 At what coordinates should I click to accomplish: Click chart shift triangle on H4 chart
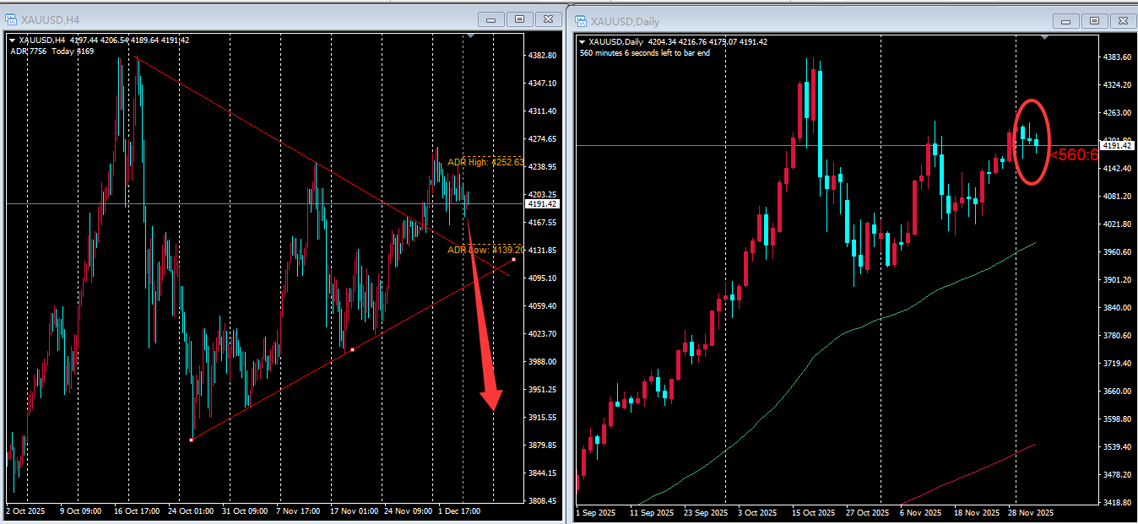471,36
